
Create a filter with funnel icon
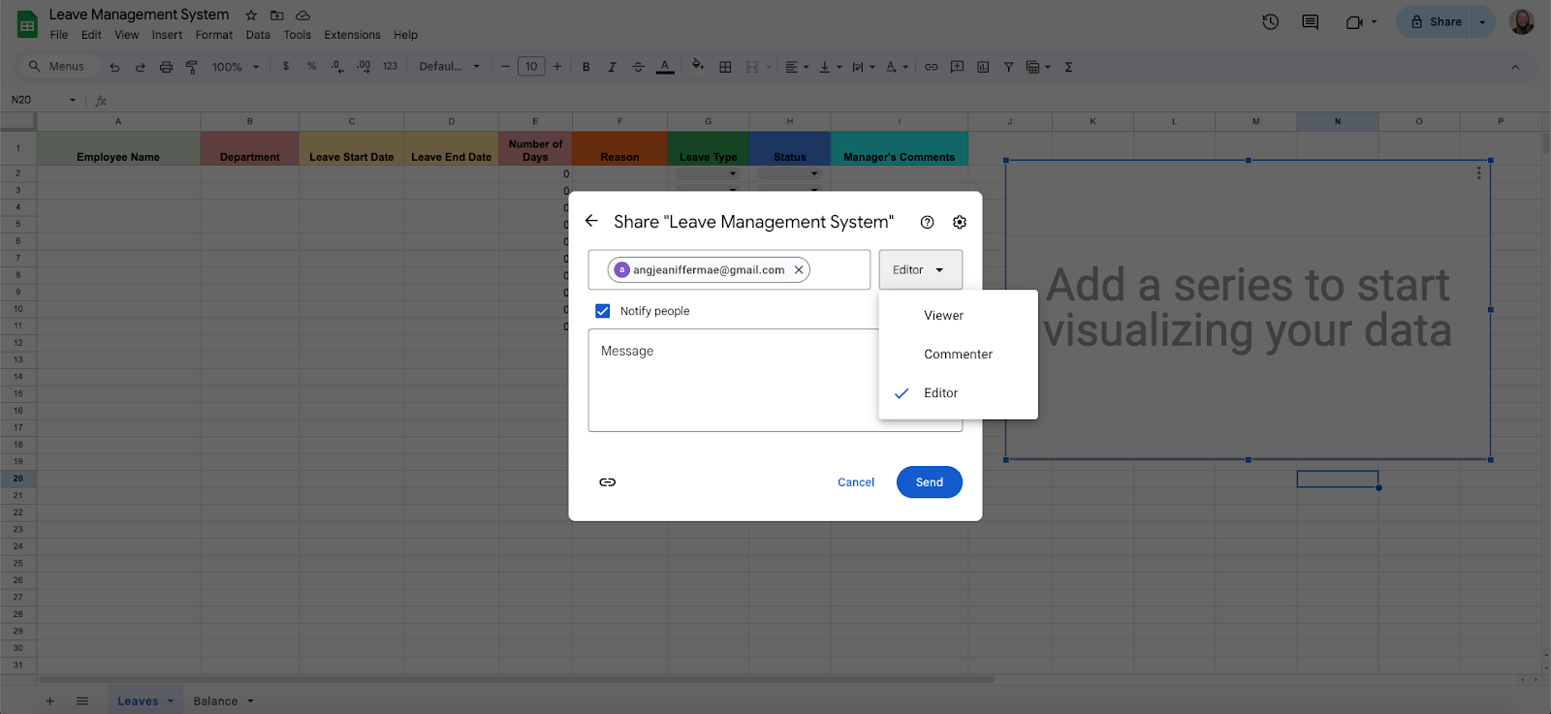point(1008,67)
